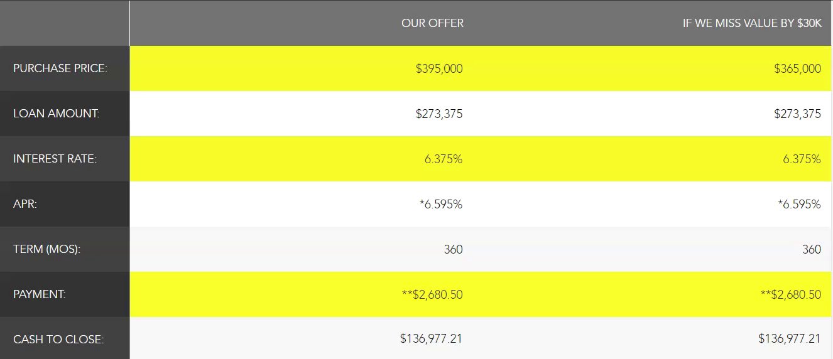Image resolution: width=833 pixels, height=359 pixels.
Task: Click the $273,375 loan amount under OUR OFFER
Action: (439, 114)
